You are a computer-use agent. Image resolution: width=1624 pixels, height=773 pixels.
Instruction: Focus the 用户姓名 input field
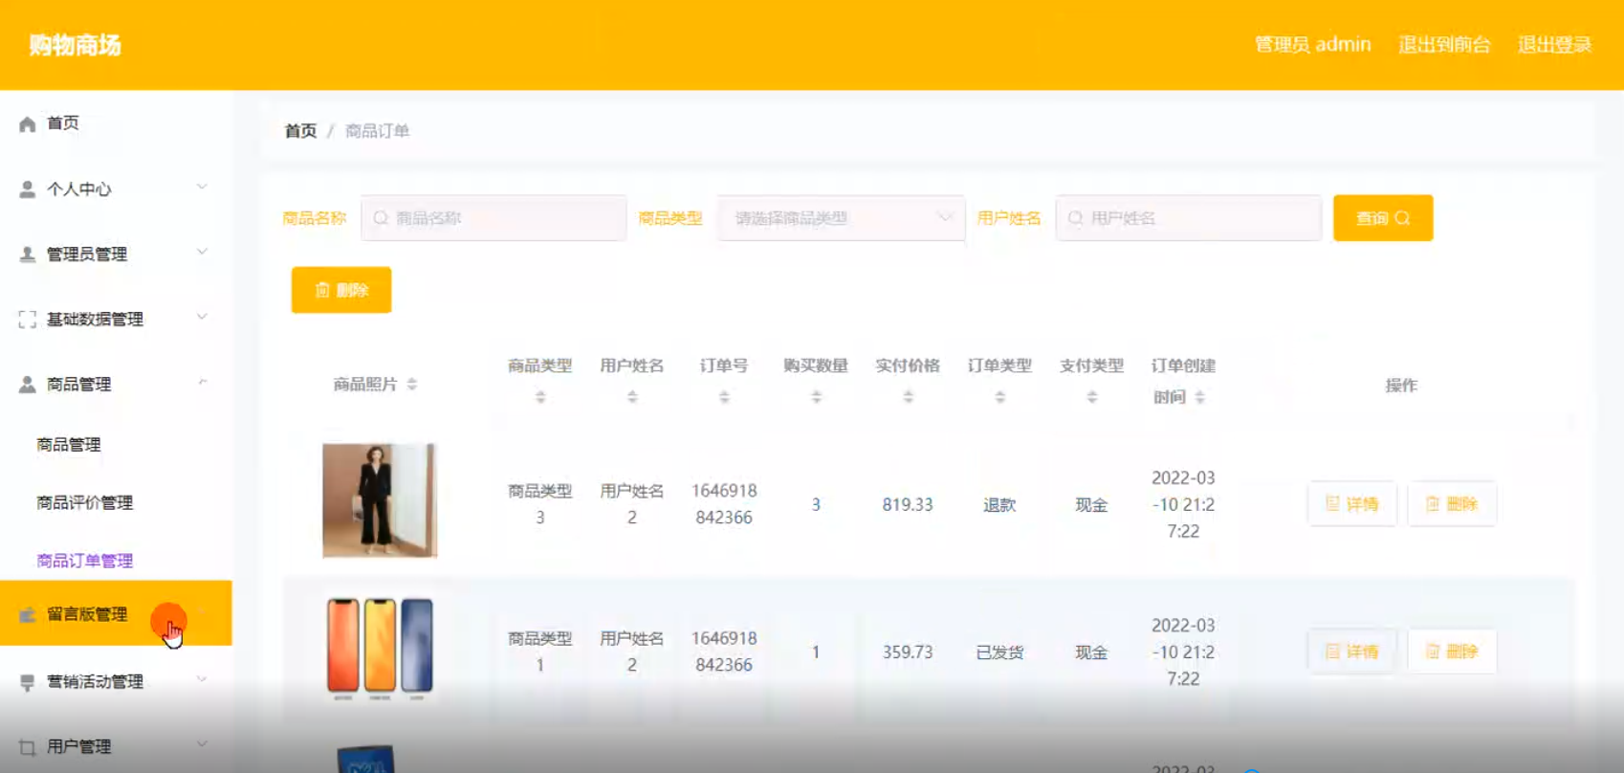tap(1189, 218)
